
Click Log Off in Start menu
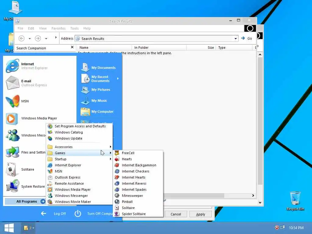click(54, 214)
